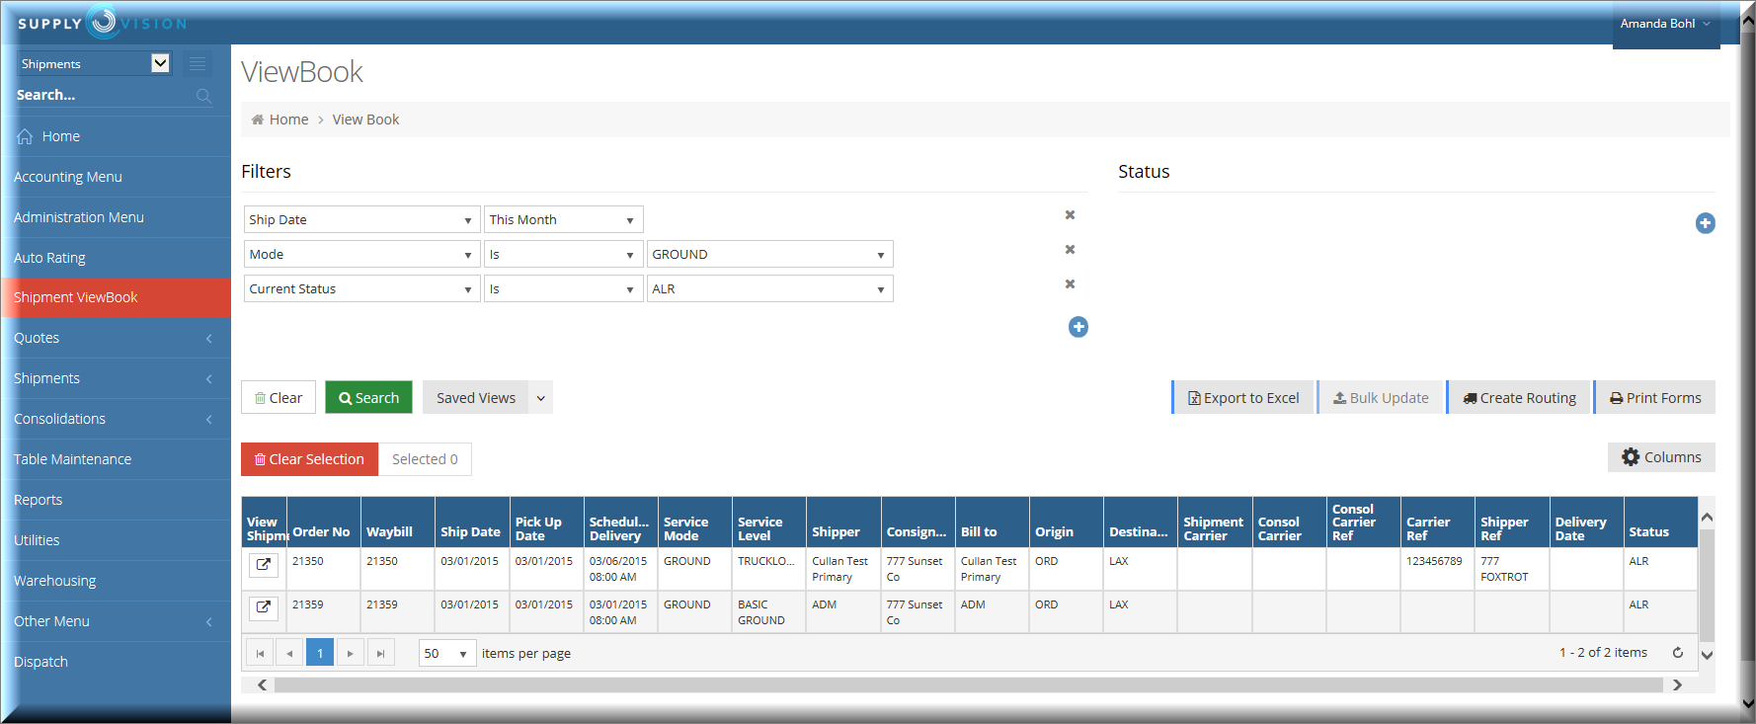Viewport: 1756px width, 724px height.
Task: Click Export to Excel
Action: coord(1243,398)
